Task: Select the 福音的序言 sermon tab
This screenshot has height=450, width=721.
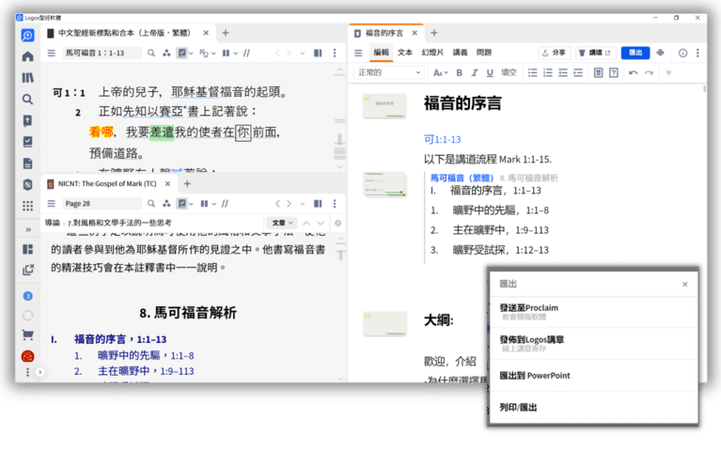Action: coord(384,33)
